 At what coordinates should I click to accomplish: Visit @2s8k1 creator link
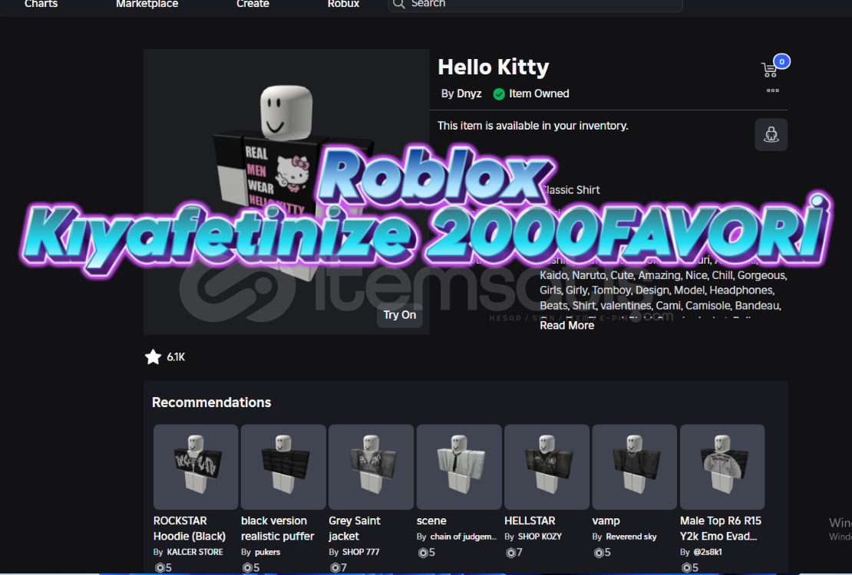click(x=708, y=552)
